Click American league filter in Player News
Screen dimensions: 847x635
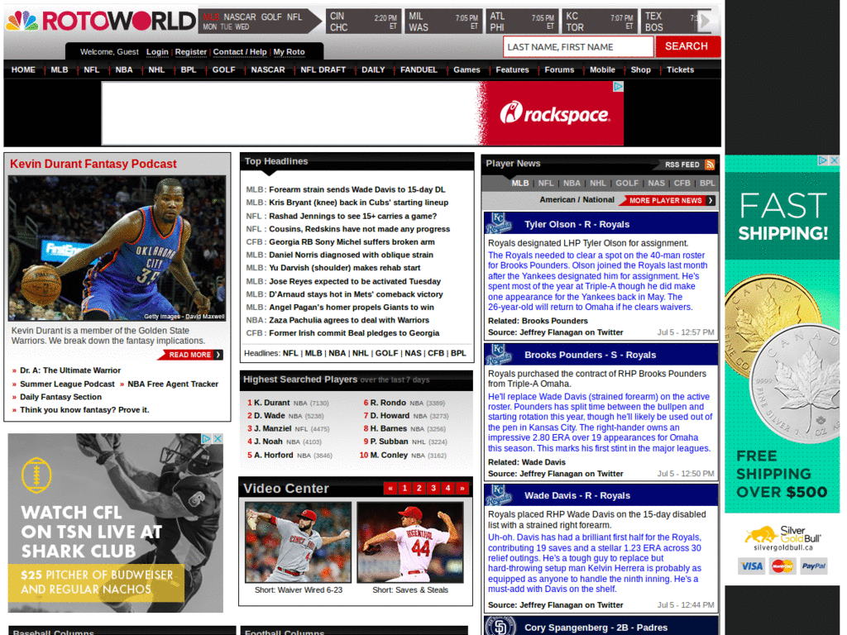557,200
